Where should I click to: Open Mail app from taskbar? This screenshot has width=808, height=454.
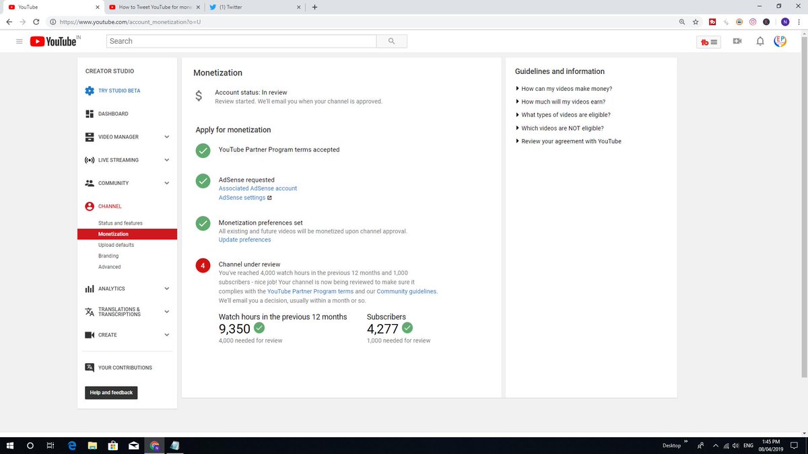(134, 445)
